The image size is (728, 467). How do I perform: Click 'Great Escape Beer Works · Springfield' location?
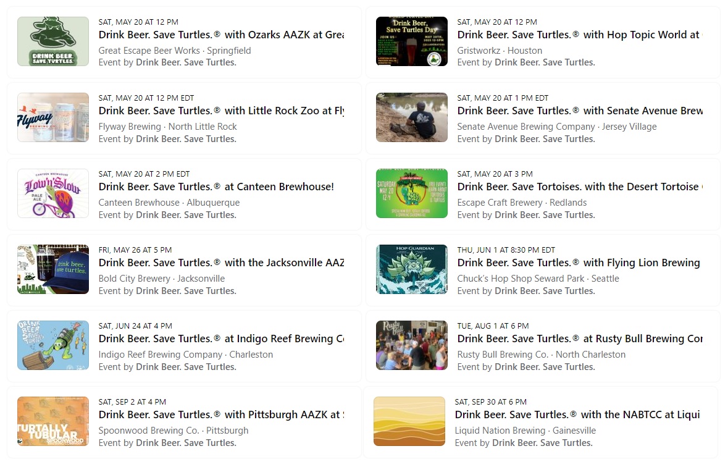coord(175,50)
